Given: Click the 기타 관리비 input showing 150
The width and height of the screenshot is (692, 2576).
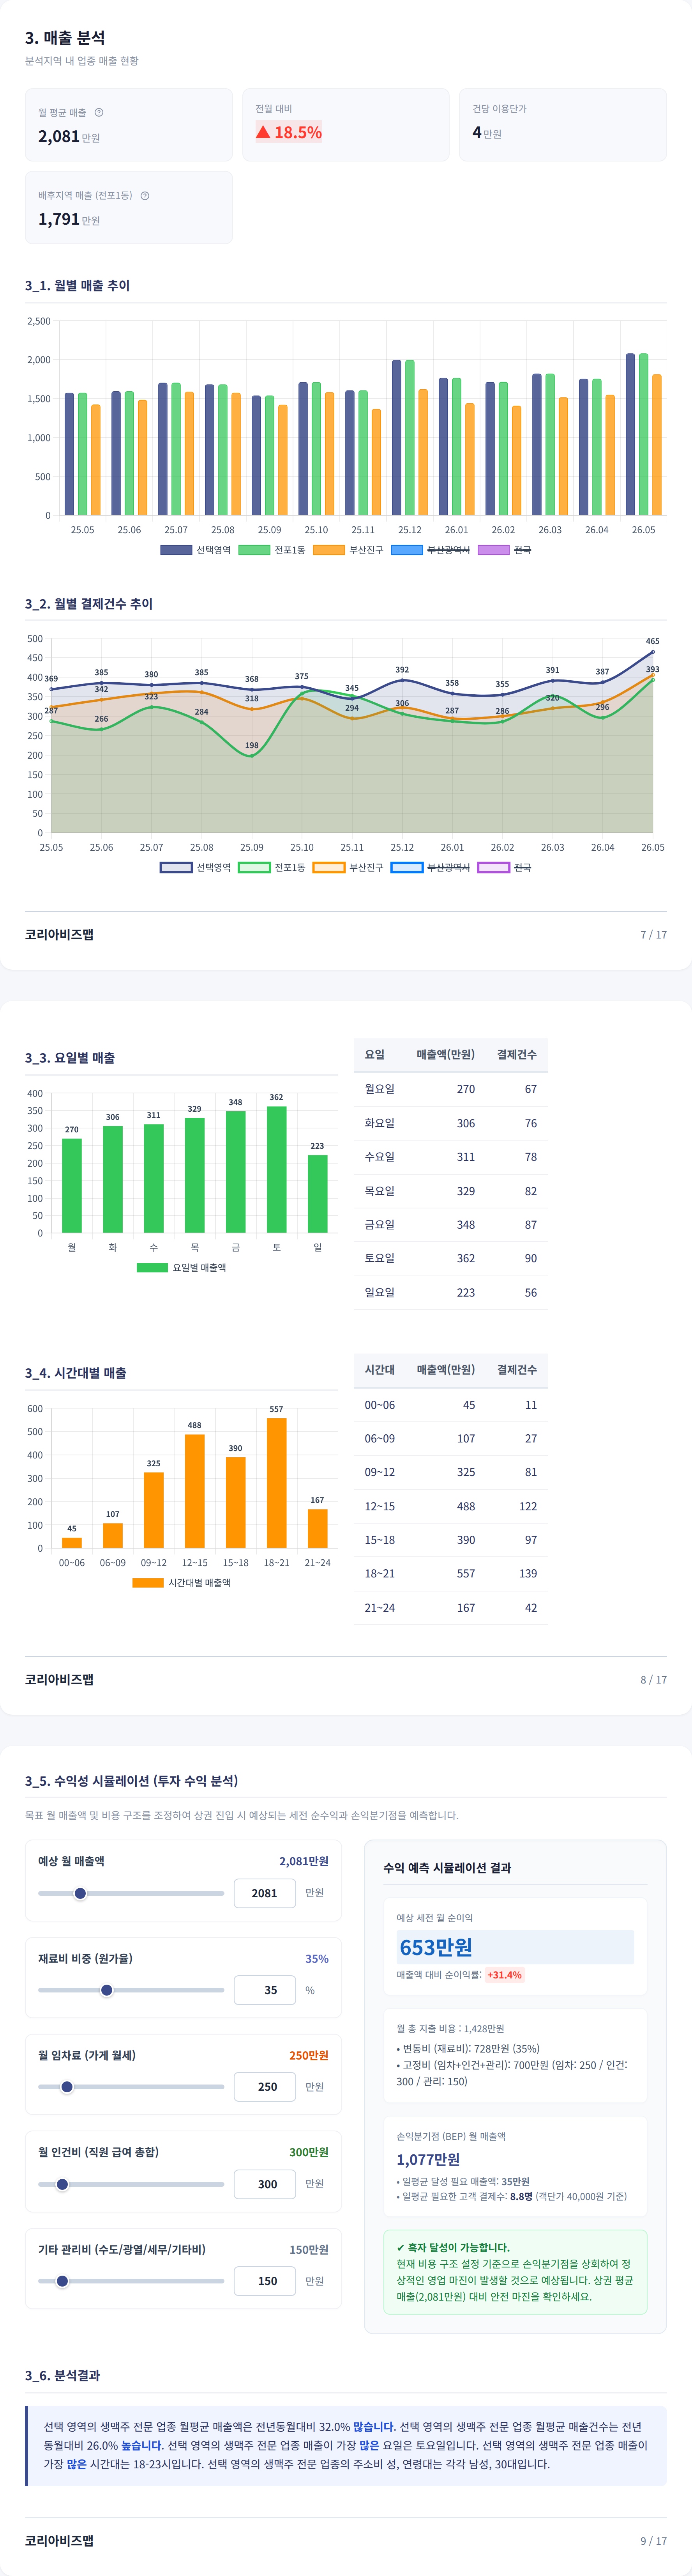Looking at the screenshot, I should [x=265, y=2281].
